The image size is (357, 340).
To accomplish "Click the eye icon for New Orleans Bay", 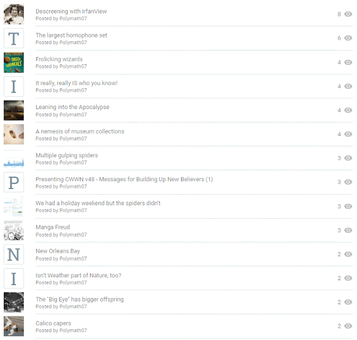I will point(348,254).
